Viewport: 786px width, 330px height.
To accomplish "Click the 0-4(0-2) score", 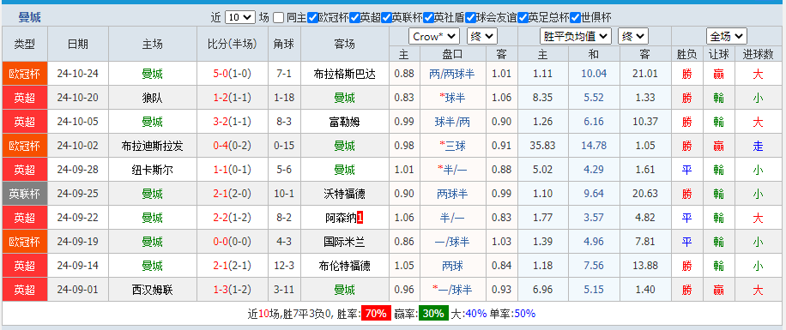I will pyautogui.click(x=232, y=146).
